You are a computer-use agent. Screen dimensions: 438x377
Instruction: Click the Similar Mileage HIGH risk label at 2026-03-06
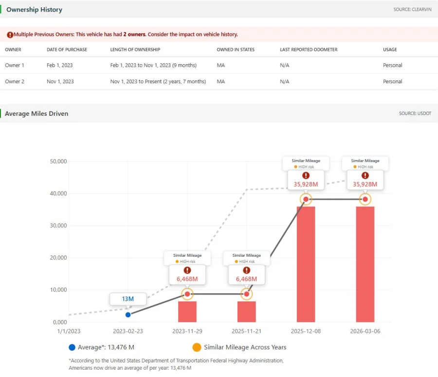click(x=365, y=163)
